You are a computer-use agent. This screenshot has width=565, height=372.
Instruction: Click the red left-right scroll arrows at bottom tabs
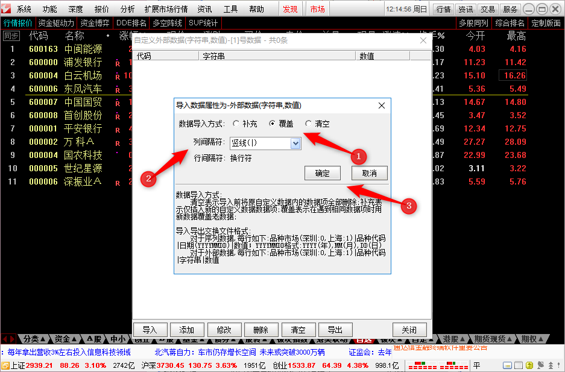(x=8, y=339)
